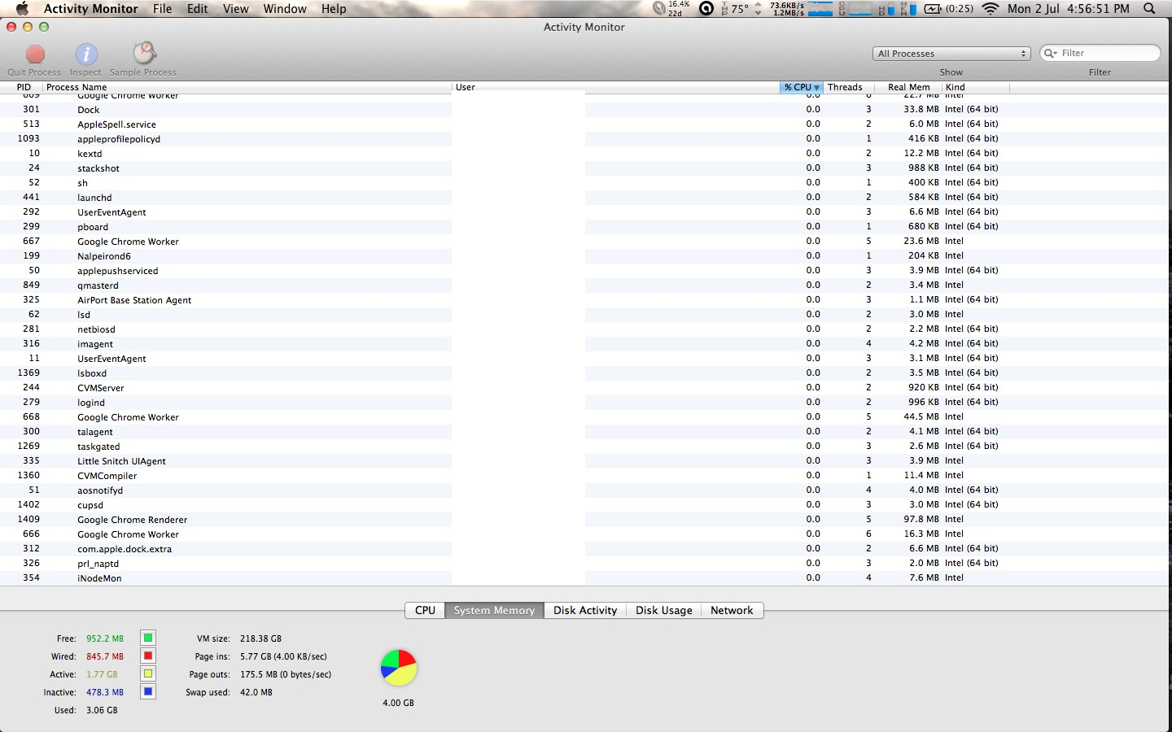The height and width of the screenshot is (732, 1172).
Task: Click the MEM meter in the menu bar
Action: pos(907,8)
